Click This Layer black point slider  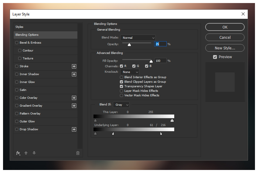[95, 121]
